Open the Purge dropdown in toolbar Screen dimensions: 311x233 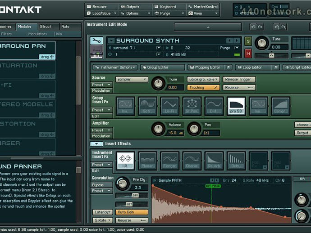[169, 13]
